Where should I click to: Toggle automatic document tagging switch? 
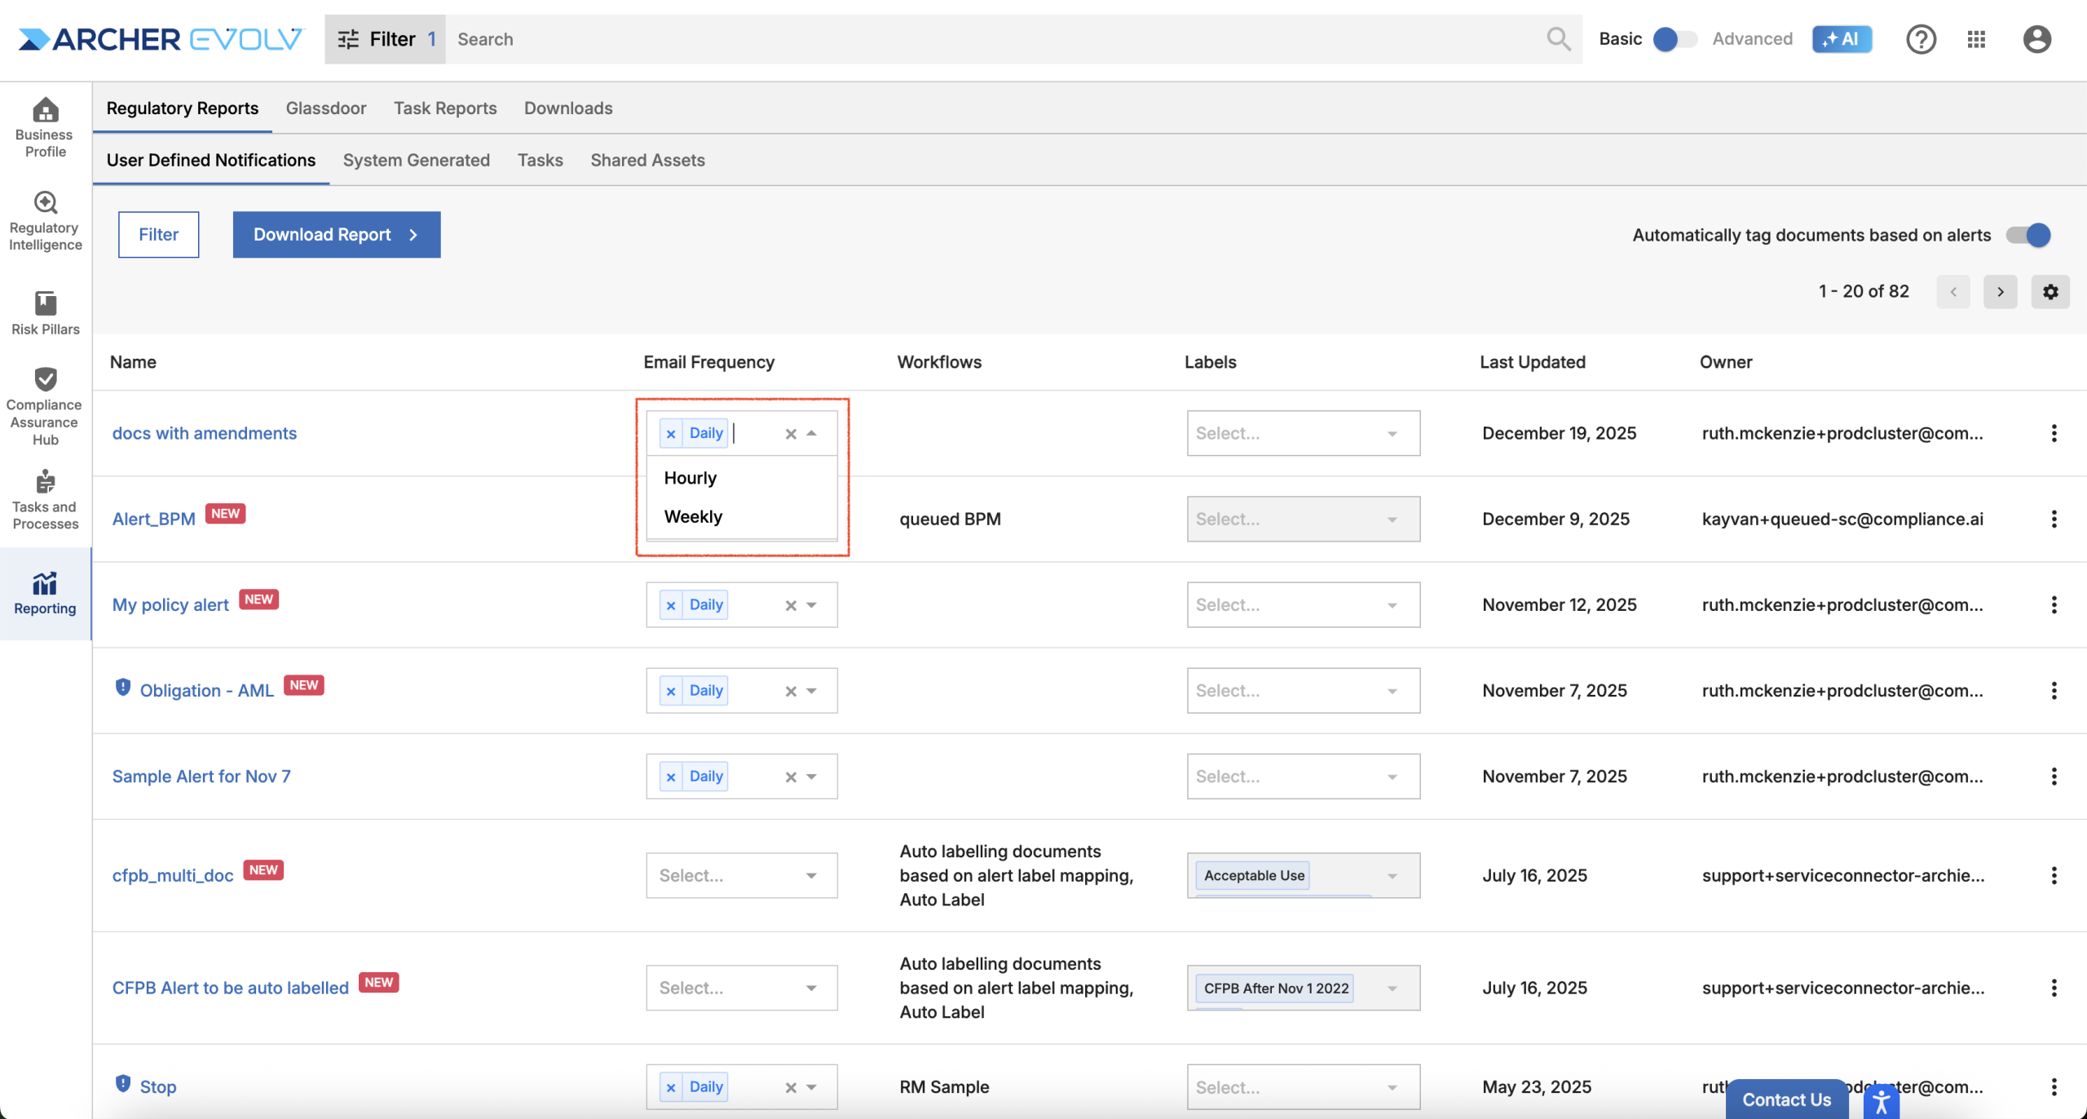(x=2028, y=235)
